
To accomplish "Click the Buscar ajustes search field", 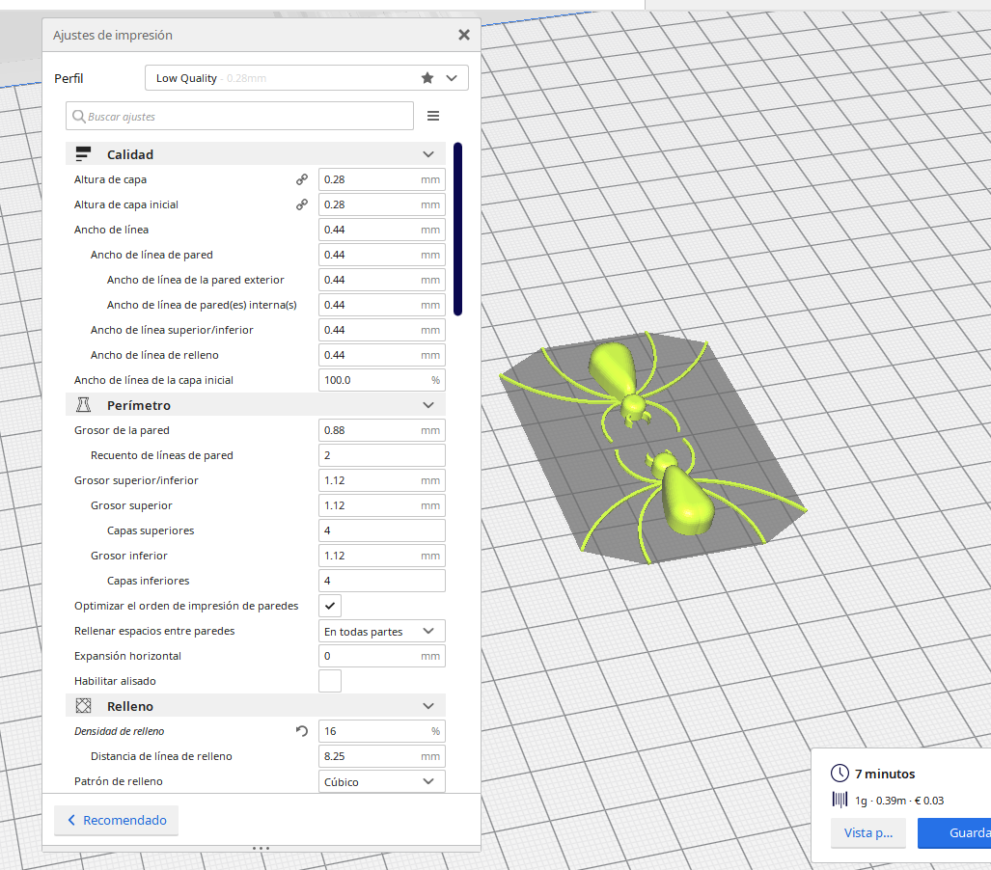I will (x=239, y=117).
